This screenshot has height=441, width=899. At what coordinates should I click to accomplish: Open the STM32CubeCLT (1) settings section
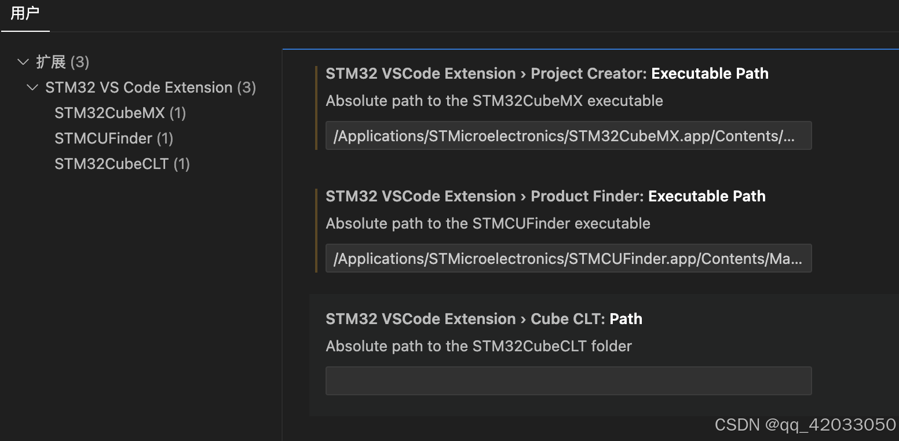click(122, 164)
